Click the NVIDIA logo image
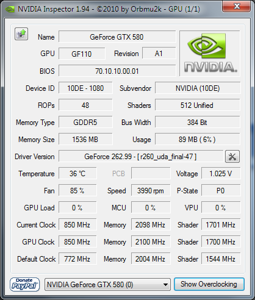The image size is (255, 300). pyautogui.click(x=210, y=54)
